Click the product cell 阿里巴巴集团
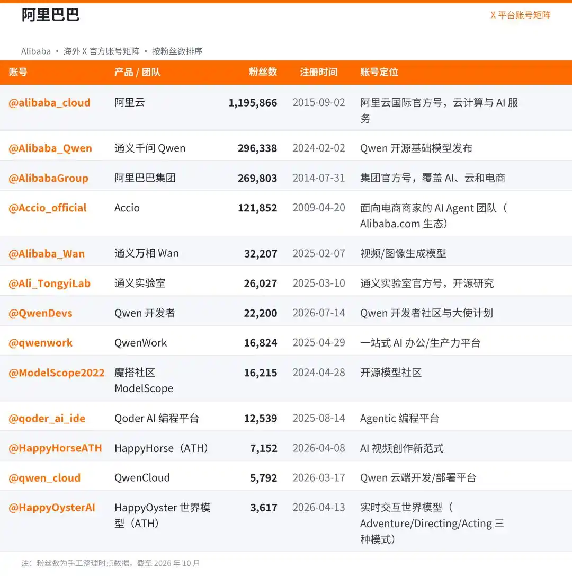The image size is (572, 576). click(x=145, y=178)
